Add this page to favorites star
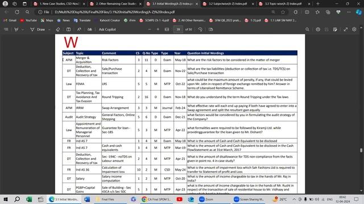 (283, 12)
